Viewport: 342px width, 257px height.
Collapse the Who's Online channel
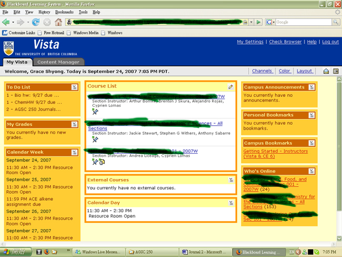(x=311, y=171)
